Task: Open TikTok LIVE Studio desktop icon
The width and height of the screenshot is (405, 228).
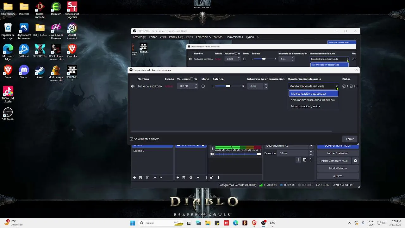Action: pyautogui.click(x=8, y=94)
